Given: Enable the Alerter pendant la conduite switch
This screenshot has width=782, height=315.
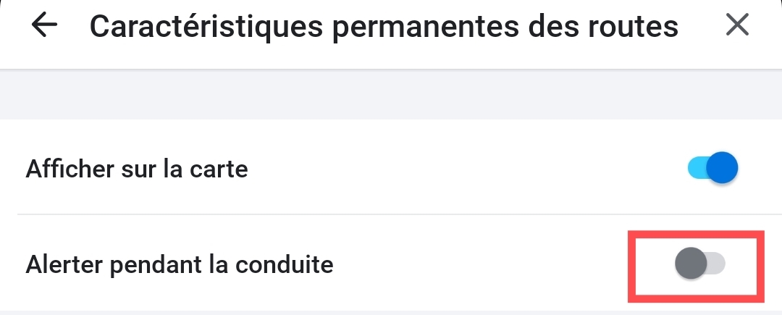Looking at the screenshot, I should 699,264.
